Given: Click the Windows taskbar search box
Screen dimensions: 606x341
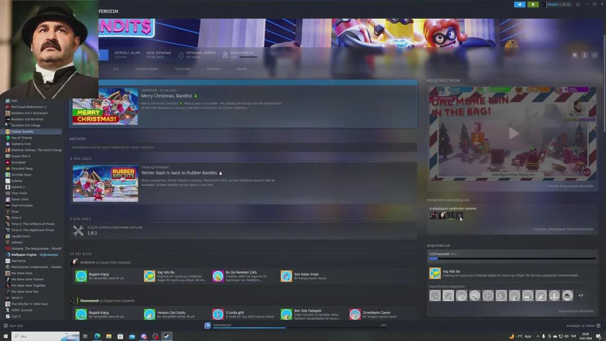Looking at the screenshot, I should click(x=45, y=336).
